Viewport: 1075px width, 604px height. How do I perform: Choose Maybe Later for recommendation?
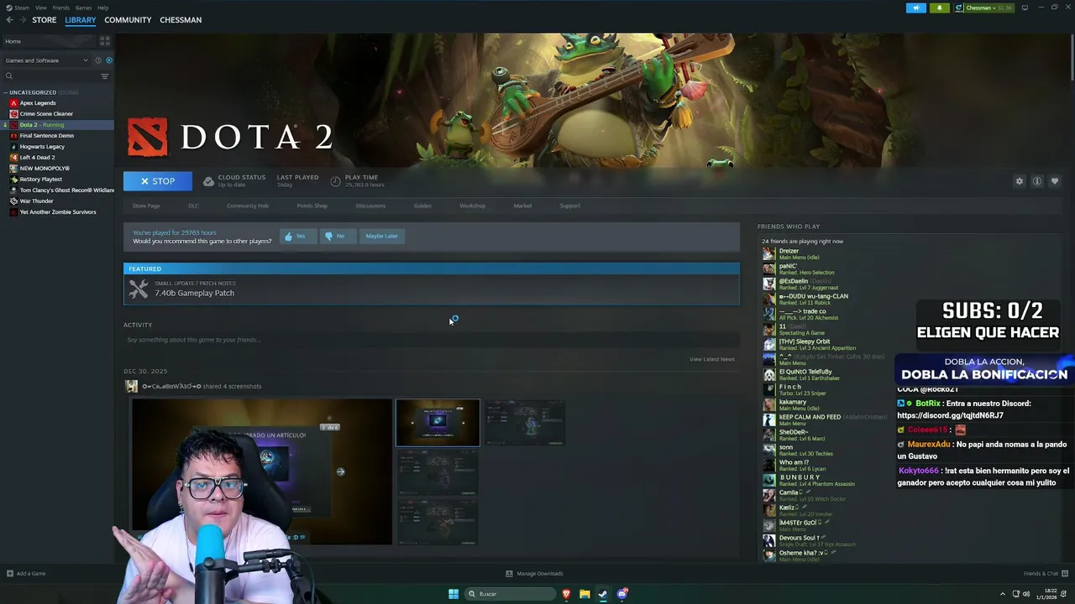coord(381,237)
